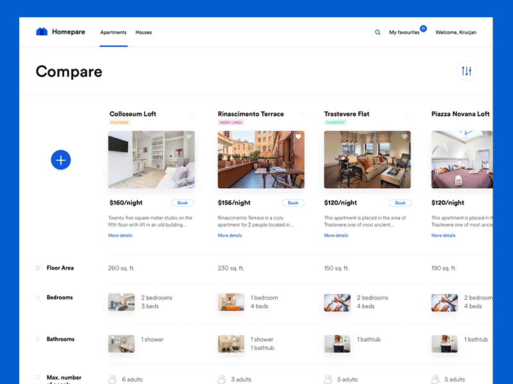This screenshot has height=384, width=513.
Task: Click the My favourites notification badge
Action: click(423, 28)
